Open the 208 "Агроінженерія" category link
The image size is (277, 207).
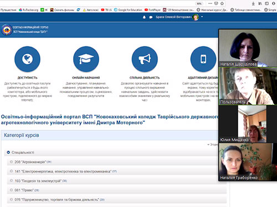pyautogui.click(x=30, y=162)
